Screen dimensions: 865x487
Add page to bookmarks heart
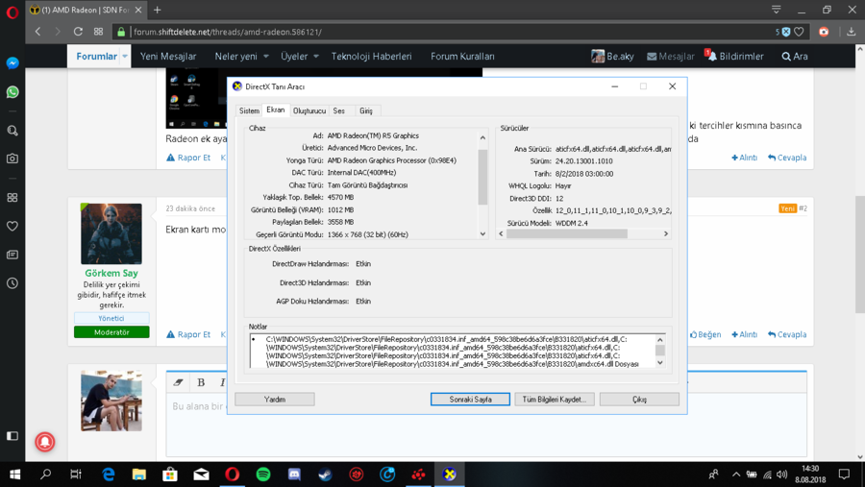799,32
